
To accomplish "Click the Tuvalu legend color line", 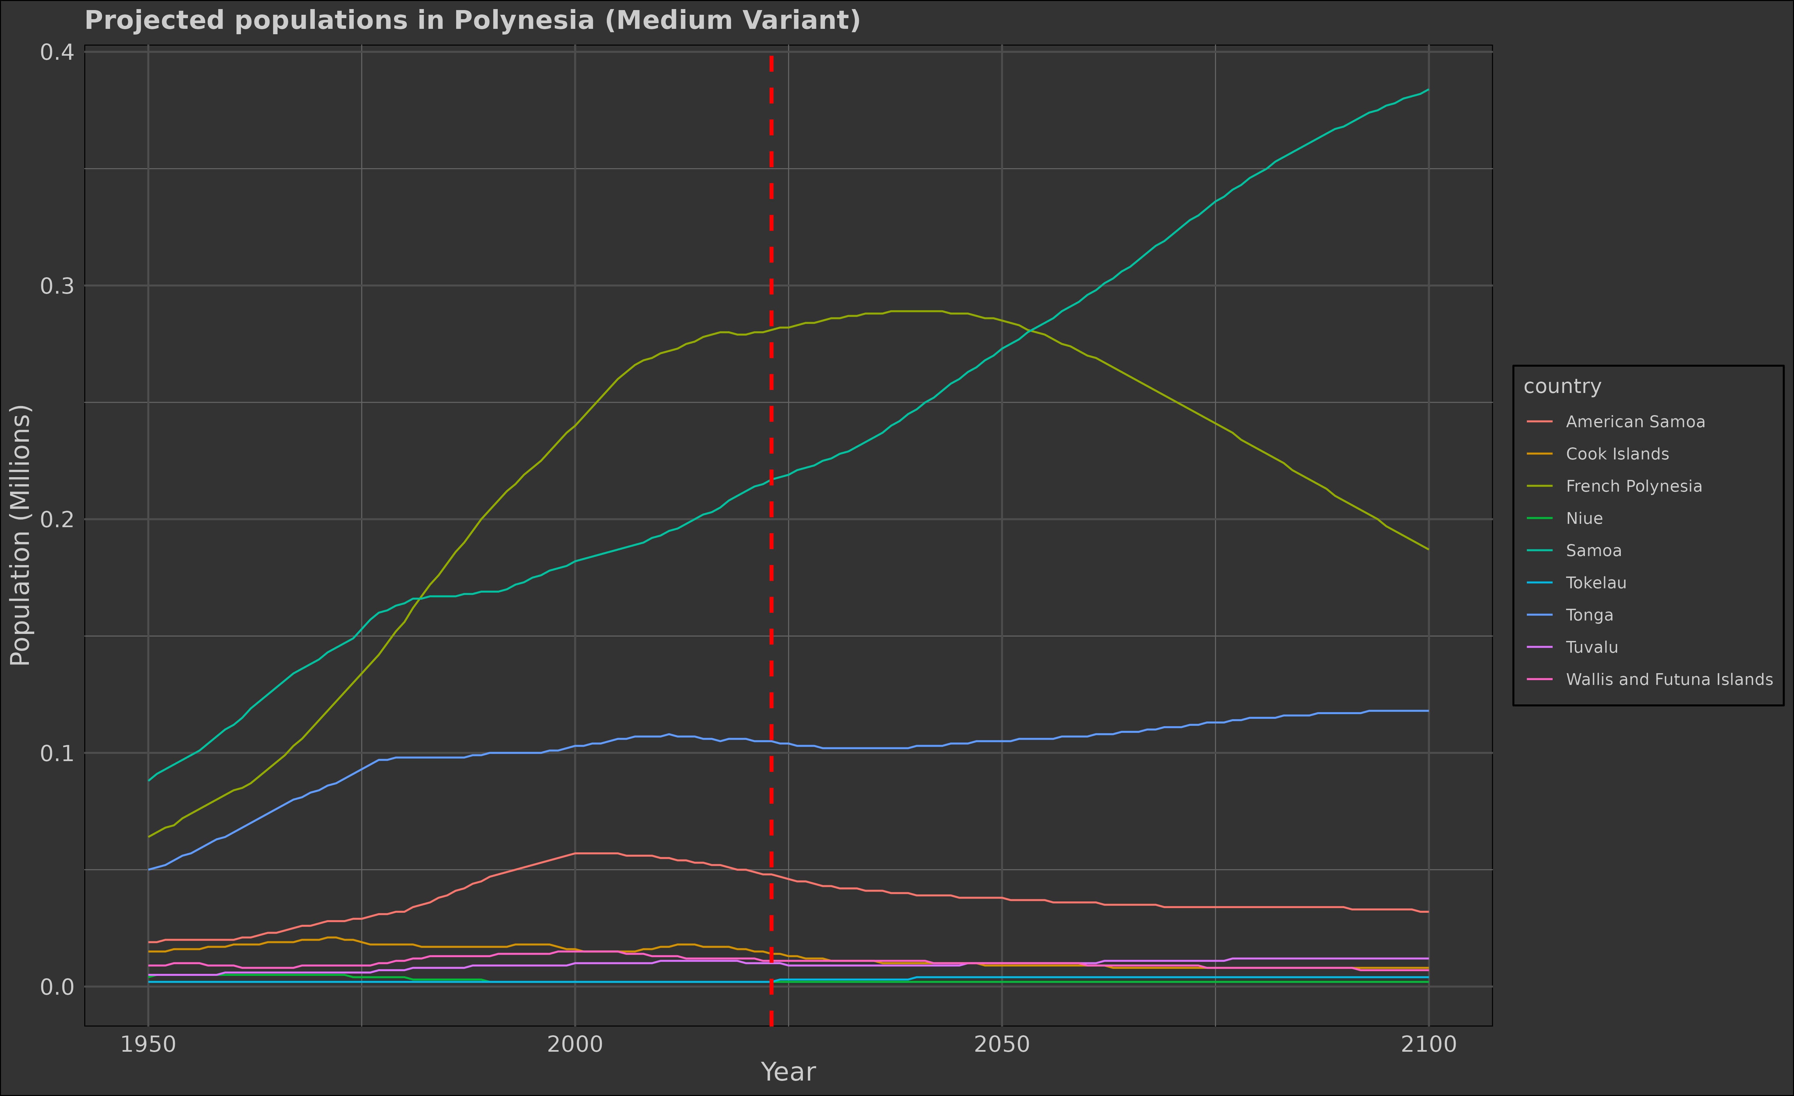I will coord(1540,647).
